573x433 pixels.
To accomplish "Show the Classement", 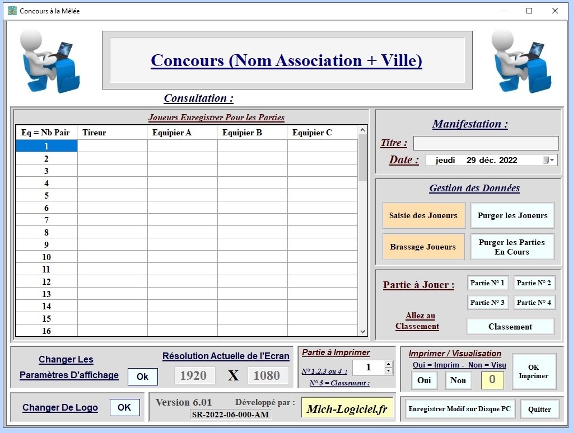I will point(510,327).
